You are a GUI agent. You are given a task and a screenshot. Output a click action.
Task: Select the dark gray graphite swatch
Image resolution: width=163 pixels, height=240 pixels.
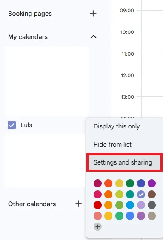[x=152, y=205]
